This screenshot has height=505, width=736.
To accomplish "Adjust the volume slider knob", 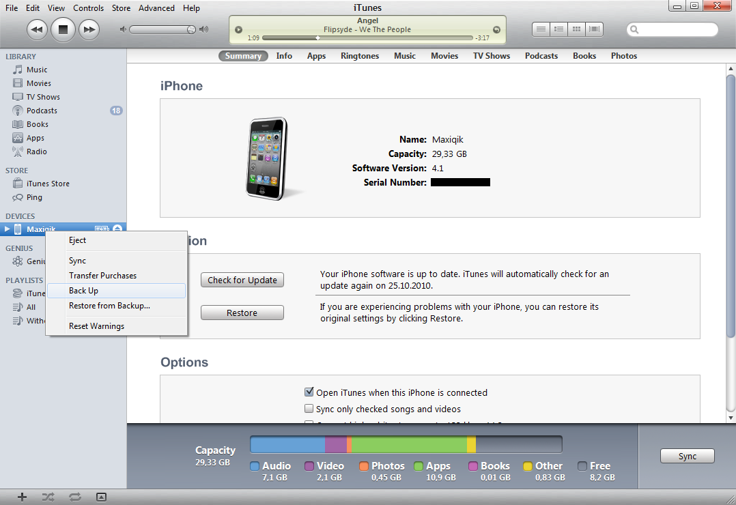I will 191,29.
